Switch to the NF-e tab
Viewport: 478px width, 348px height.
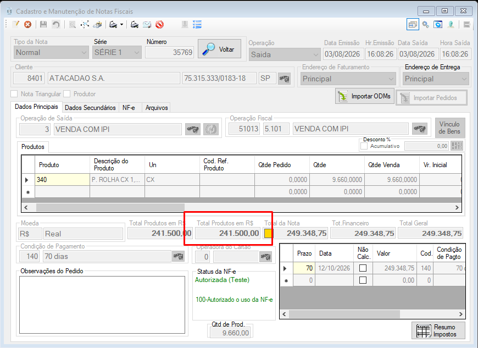coord(129,108)
